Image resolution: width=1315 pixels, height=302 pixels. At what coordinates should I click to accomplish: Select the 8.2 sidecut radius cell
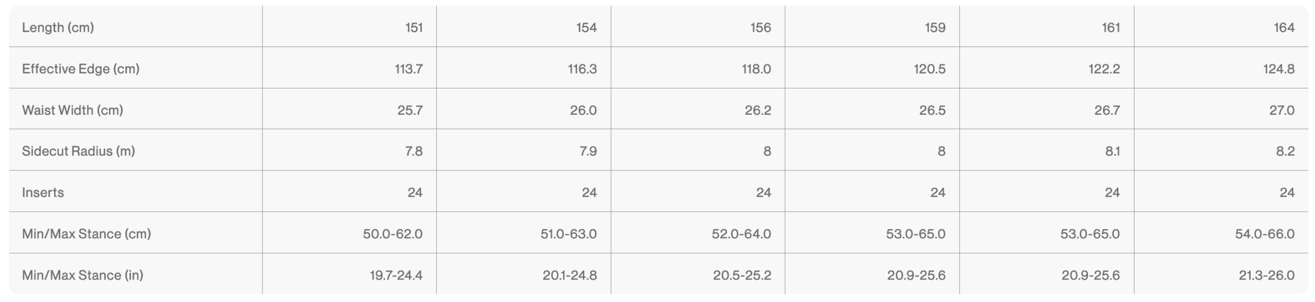pyautogui.click(x=1285, y=151)
